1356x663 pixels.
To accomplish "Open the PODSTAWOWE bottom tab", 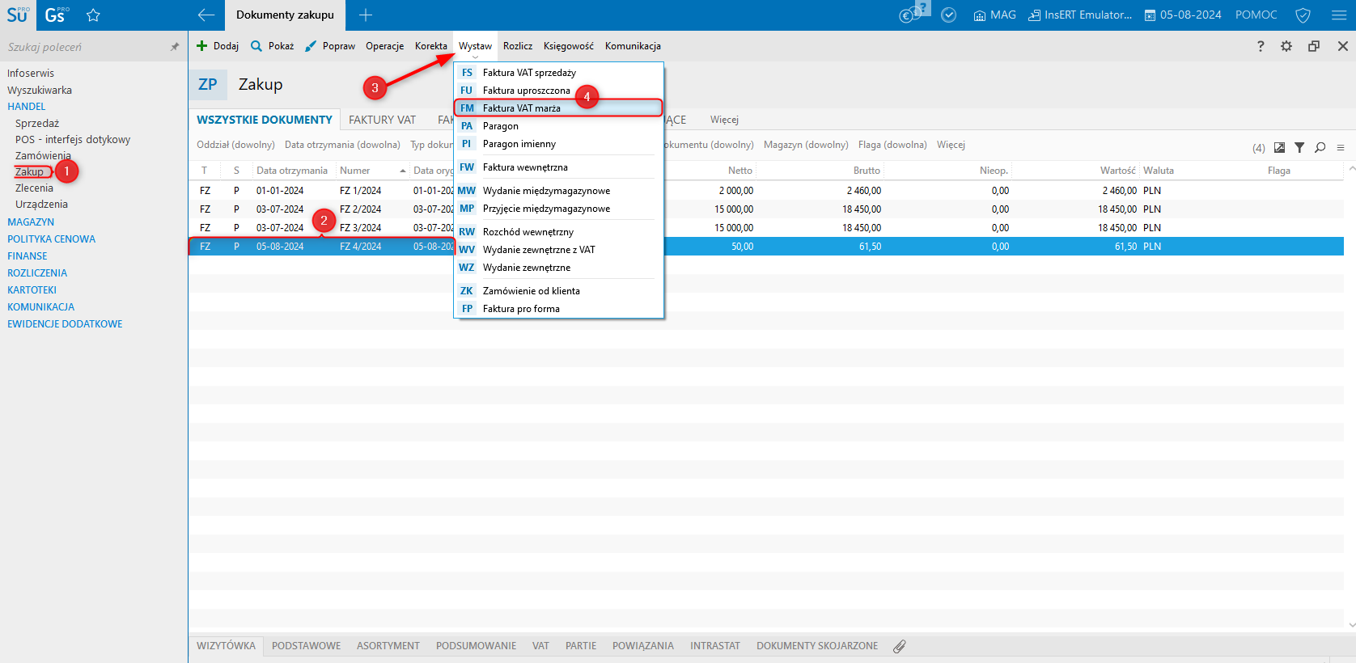I will tap(306, 646).
